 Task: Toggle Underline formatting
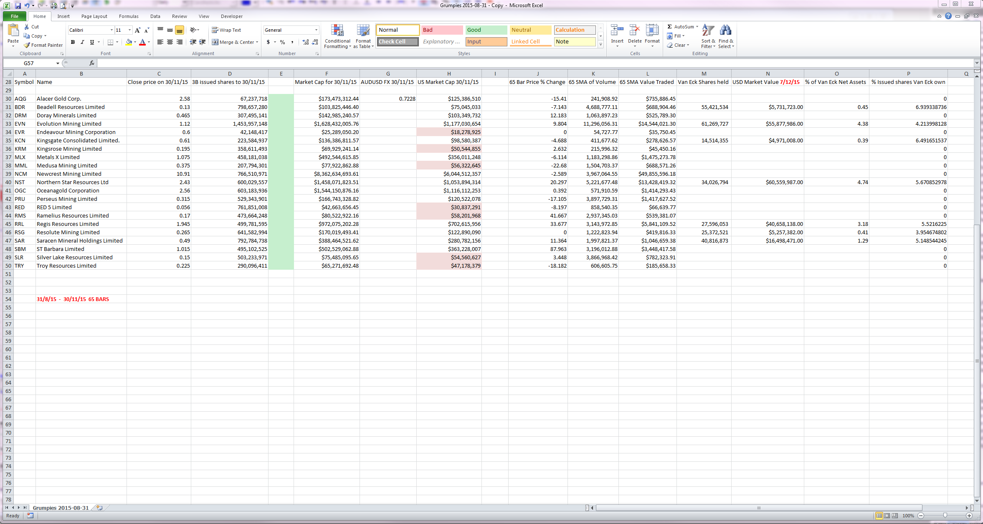(x=92, y=42)
